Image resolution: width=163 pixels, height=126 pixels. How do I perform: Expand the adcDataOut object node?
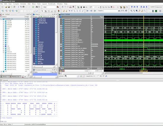coord(34,52)
